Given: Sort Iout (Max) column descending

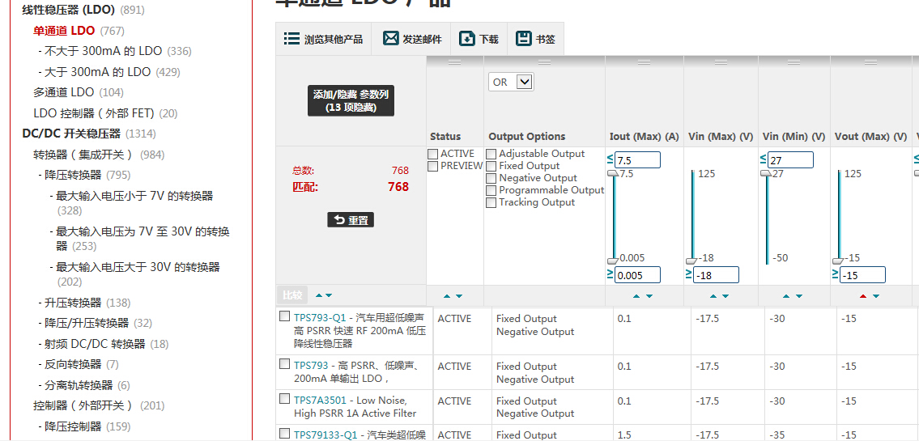Looking at the screenshot, I should (x=649, y=296).
